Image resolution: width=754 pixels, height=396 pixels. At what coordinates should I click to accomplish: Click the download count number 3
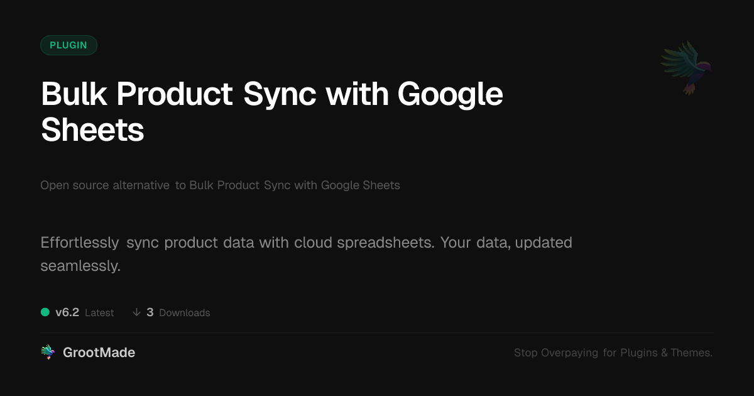coord(150,312)
